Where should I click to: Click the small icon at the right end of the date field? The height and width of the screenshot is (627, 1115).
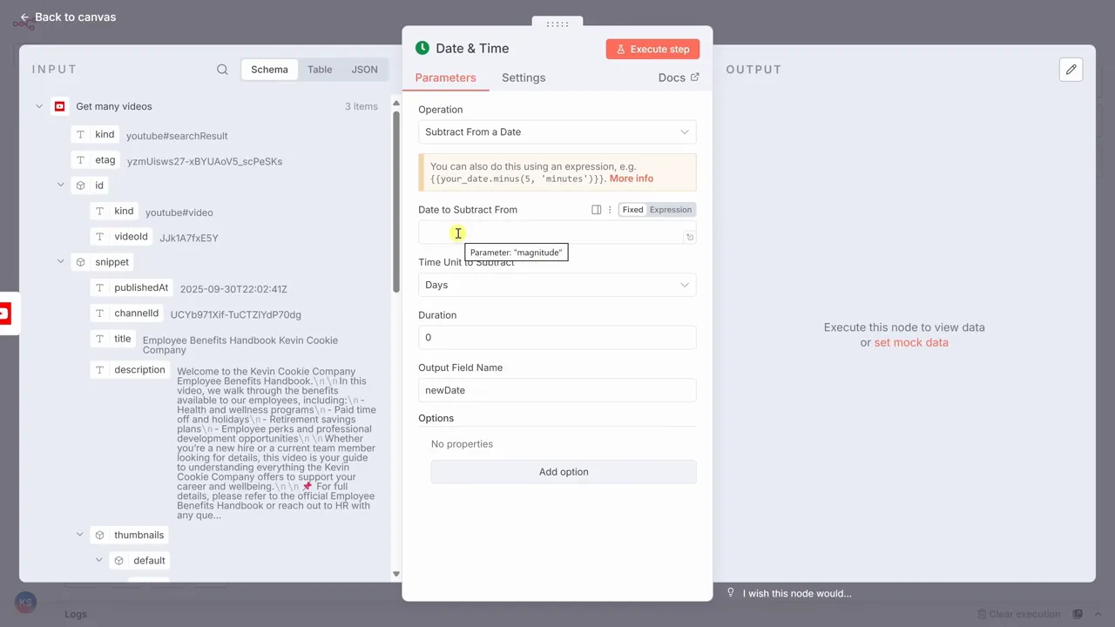click(690, 237)
